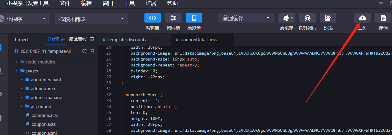Expand the addressmanage folder chevron
The height and width of the screenshot is (135, 392).
(x=21, y=98)
